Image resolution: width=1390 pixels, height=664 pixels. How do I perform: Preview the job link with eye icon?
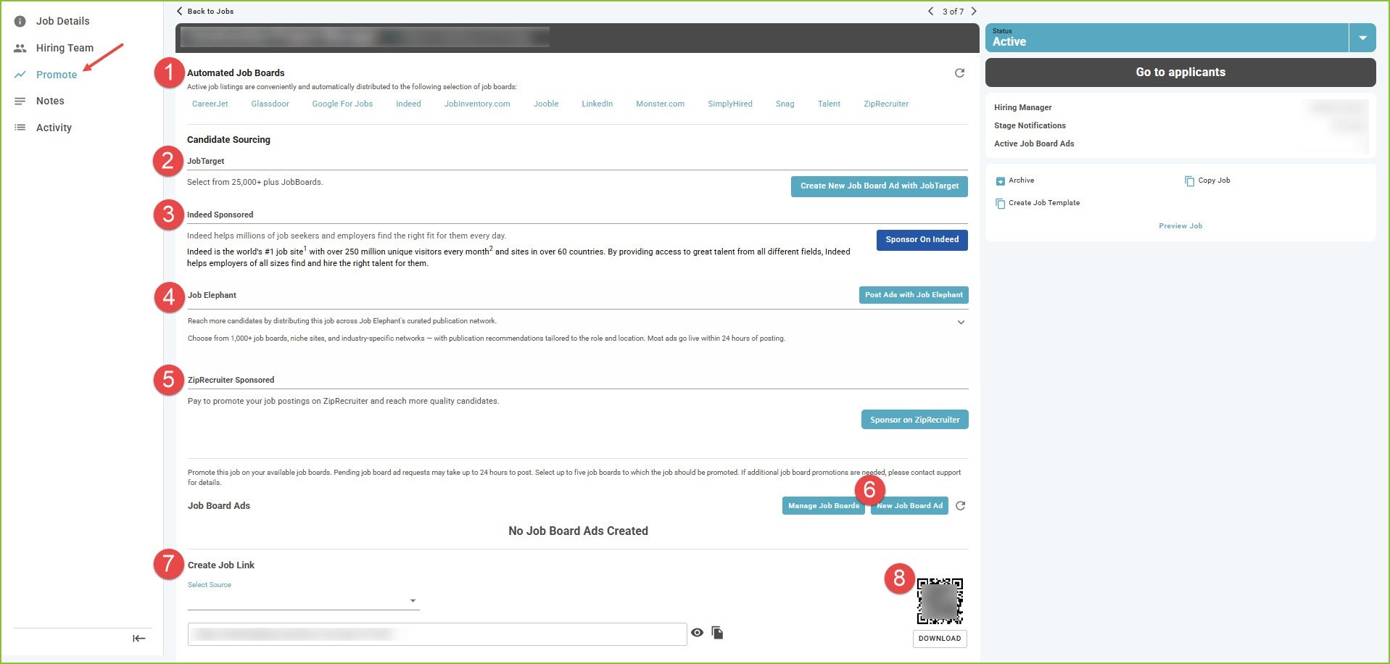[697, 633]
